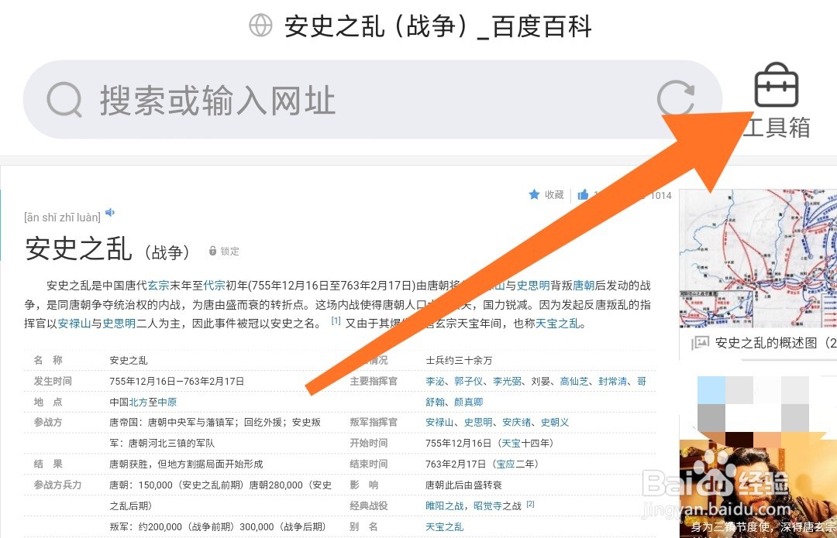Click the 发生时间 value 755年12月16日－763年2月17日
This screenshot has width=837, height=538.
tap(177, 381)
